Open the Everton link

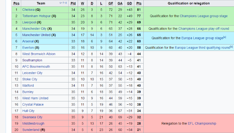pyautogui.click(x=28, y=48)
